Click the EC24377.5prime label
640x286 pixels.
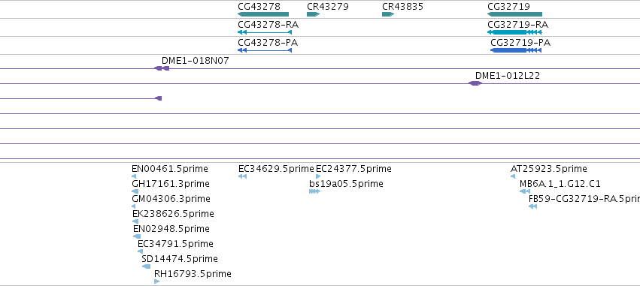tap(353, 169)
